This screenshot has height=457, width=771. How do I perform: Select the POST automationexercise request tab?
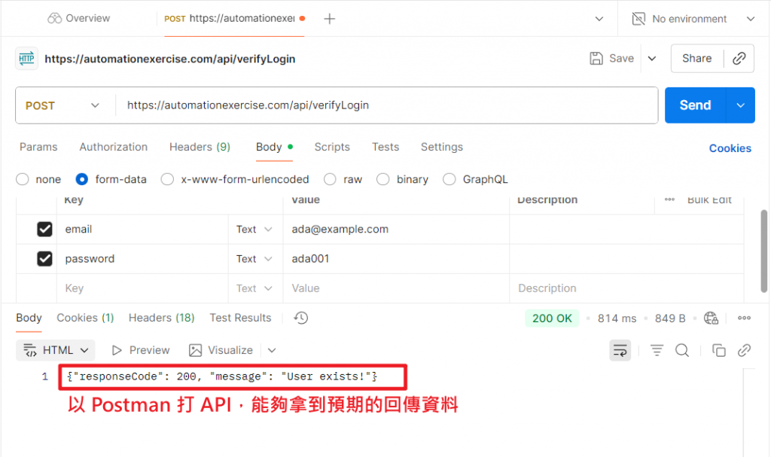pyautogui.click(x=234, y=19)
